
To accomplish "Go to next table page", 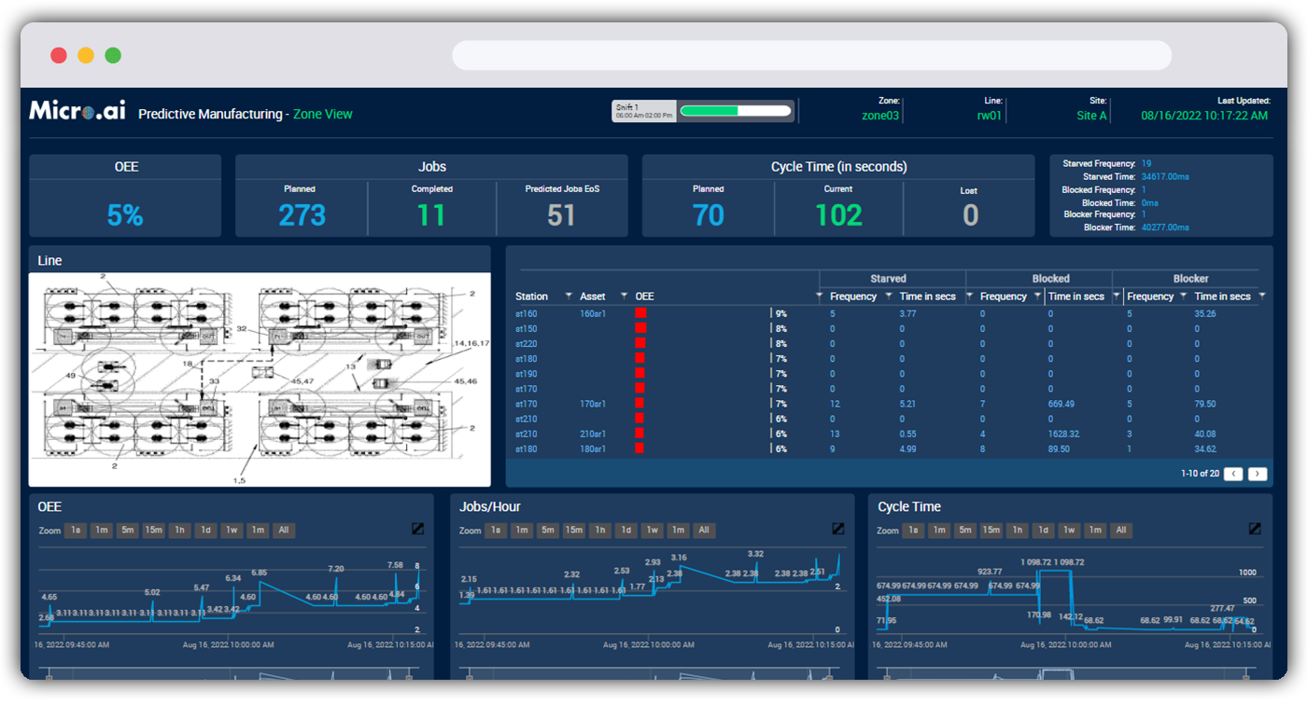I will [1258, 474].
